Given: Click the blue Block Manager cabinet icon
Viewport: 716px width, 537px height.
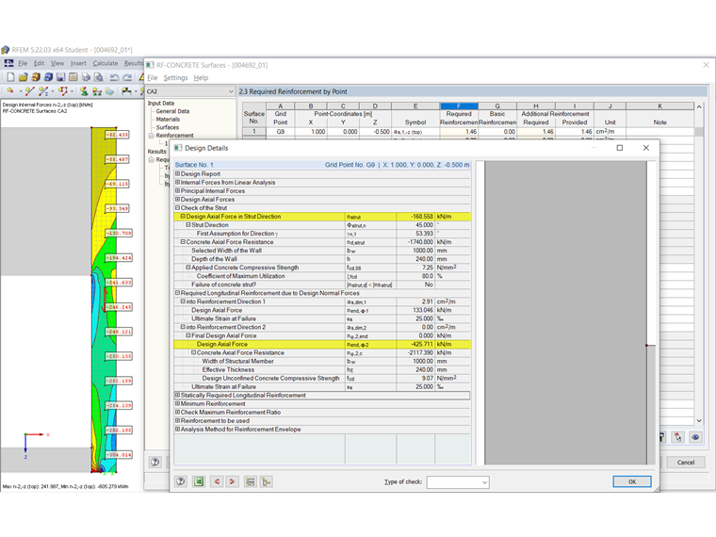Looking at the screenshot, I should click(48, 77).
